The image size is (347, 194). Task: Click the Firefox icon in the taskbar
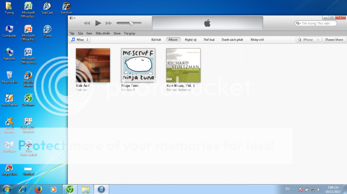point(38,189)
